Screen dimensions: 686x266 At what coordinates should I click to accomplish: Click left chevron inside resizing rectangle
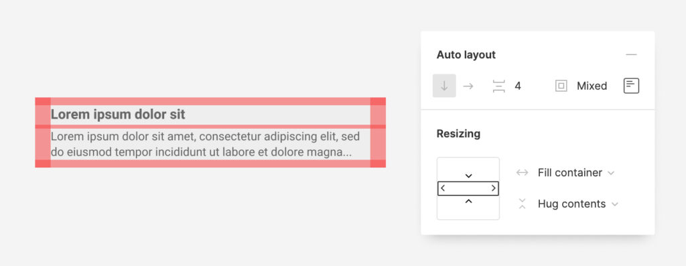(443, 188)
